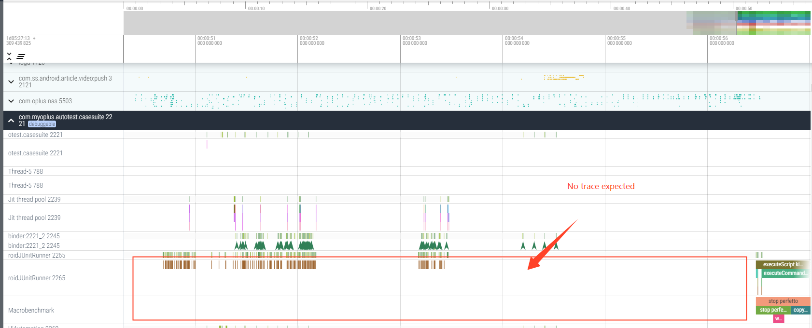Select the executeCommand slice

[x=784, y=273]
